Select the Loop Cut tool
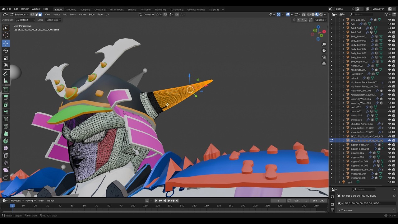 click(6, 119)
